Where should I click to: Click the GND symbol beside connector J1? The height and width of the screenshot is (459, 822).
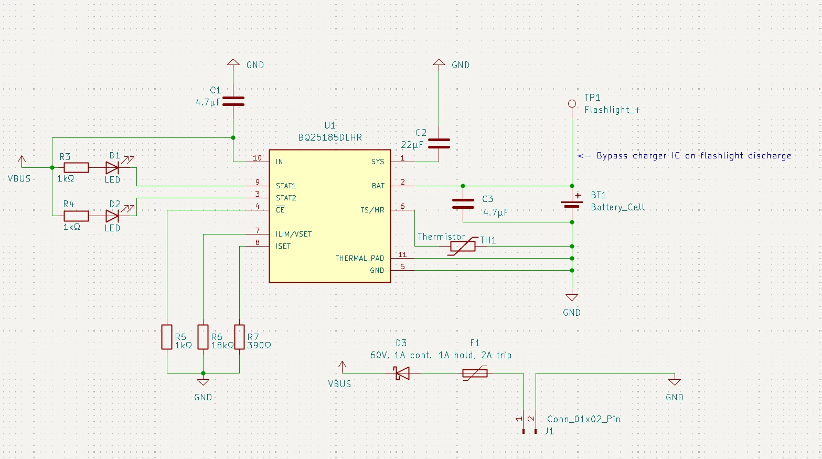coord(675,382)
